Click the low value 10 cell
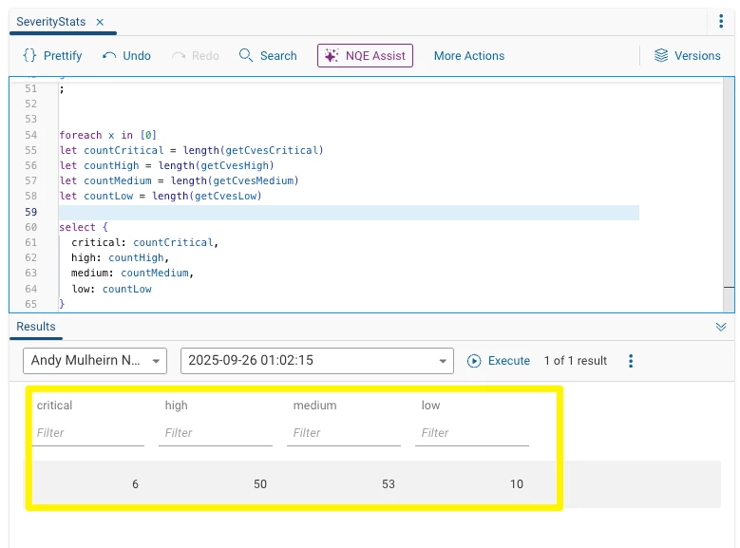This screenshot has width=740, height=548. (517, 483)
